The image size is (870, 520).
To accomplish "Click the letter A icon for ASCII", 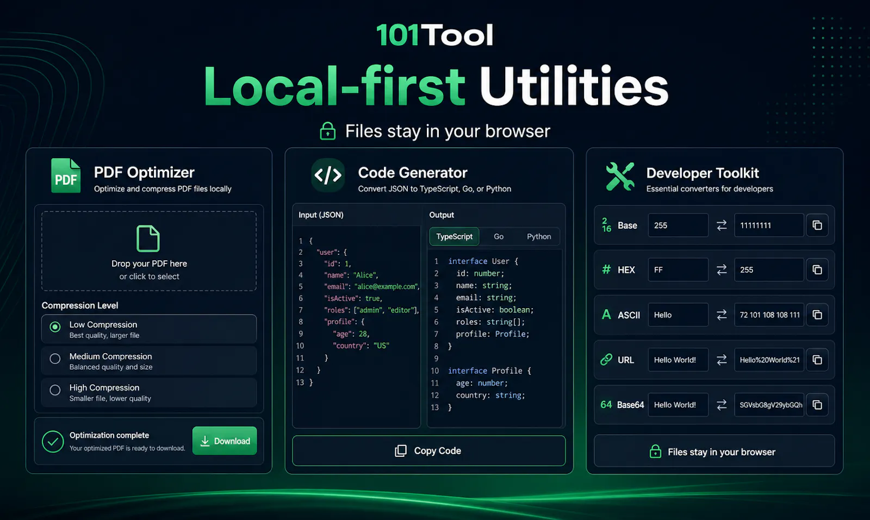I will tap(606, 315).
